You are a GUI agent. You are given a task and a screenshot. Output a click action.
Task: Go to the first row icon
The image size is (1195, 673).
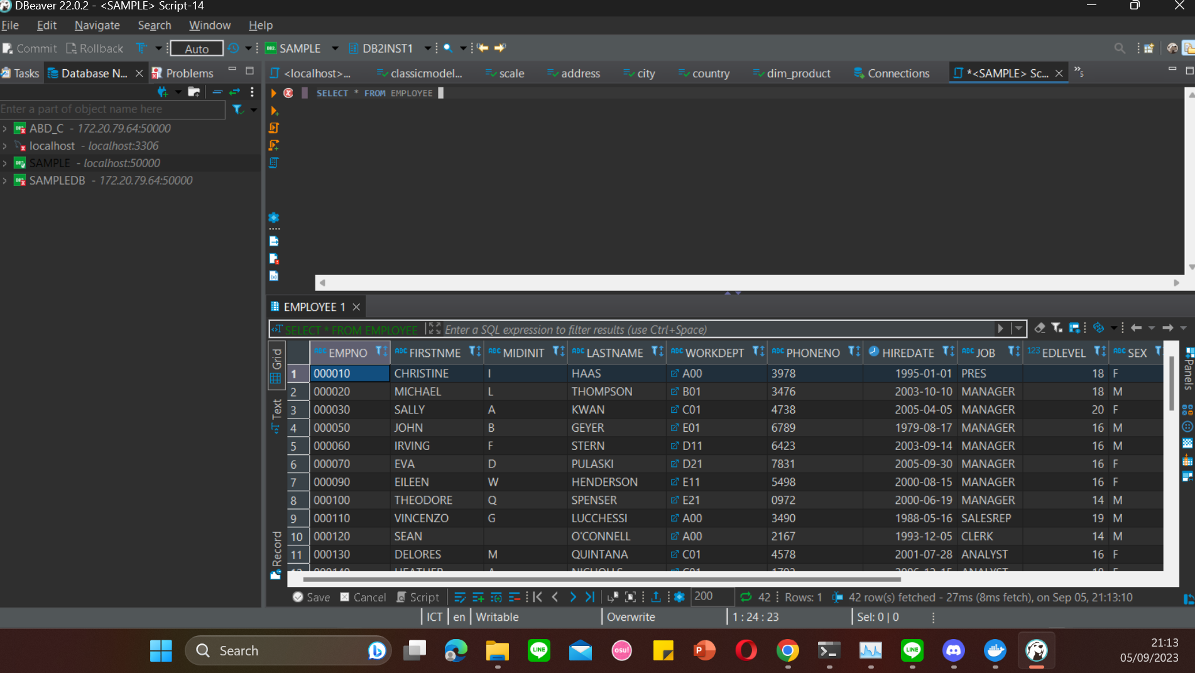(538, 597)
